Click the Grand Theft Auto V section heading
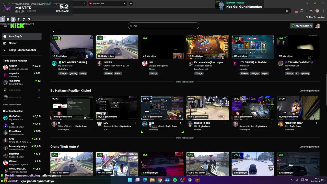The width and height of the screenshot is (327, 184). pos(65,147)
